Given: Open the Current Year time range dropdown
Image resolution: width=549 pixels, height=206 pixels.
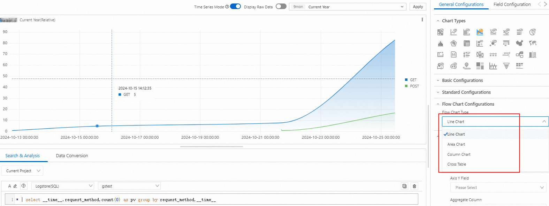Looking at the screenshot, I should point(348,7).
